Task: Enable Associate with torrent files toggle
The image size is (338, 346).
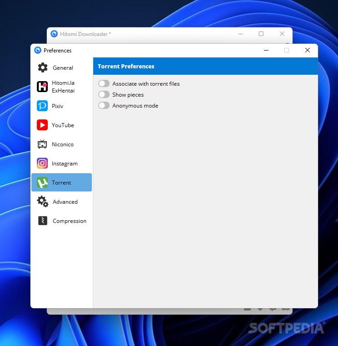Action: 104,83
